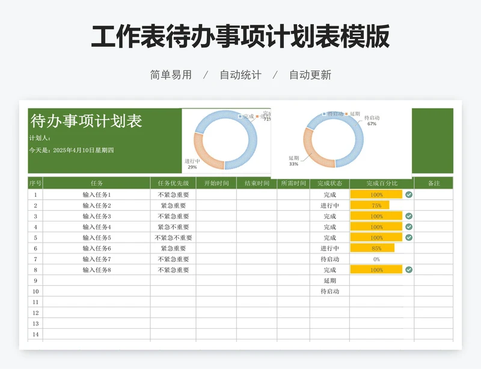
Task: Click the 完成 legend entry in left chart
Action: [247, 116]
